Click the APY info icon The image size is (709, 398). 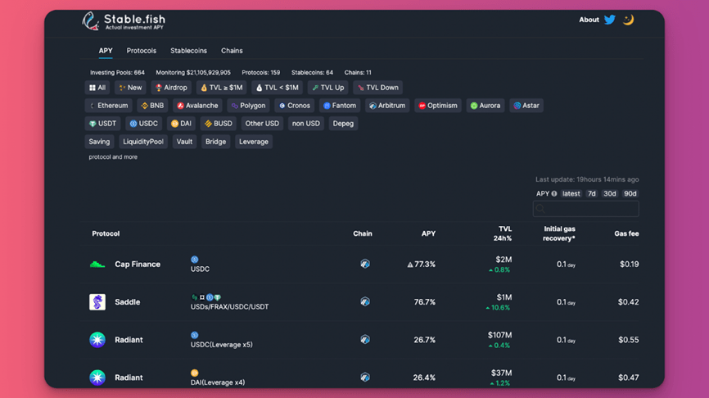[554, 194]
